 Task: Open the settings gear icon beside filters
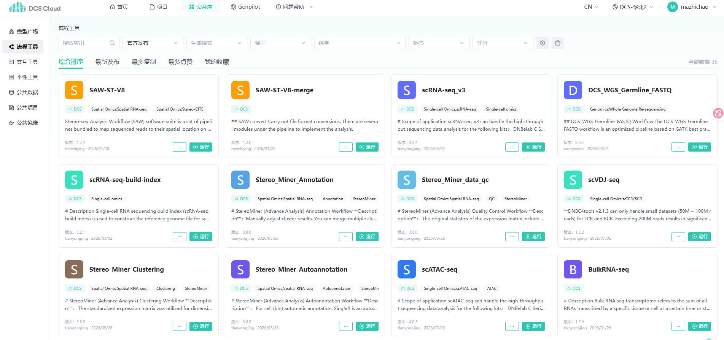[543, 43]
